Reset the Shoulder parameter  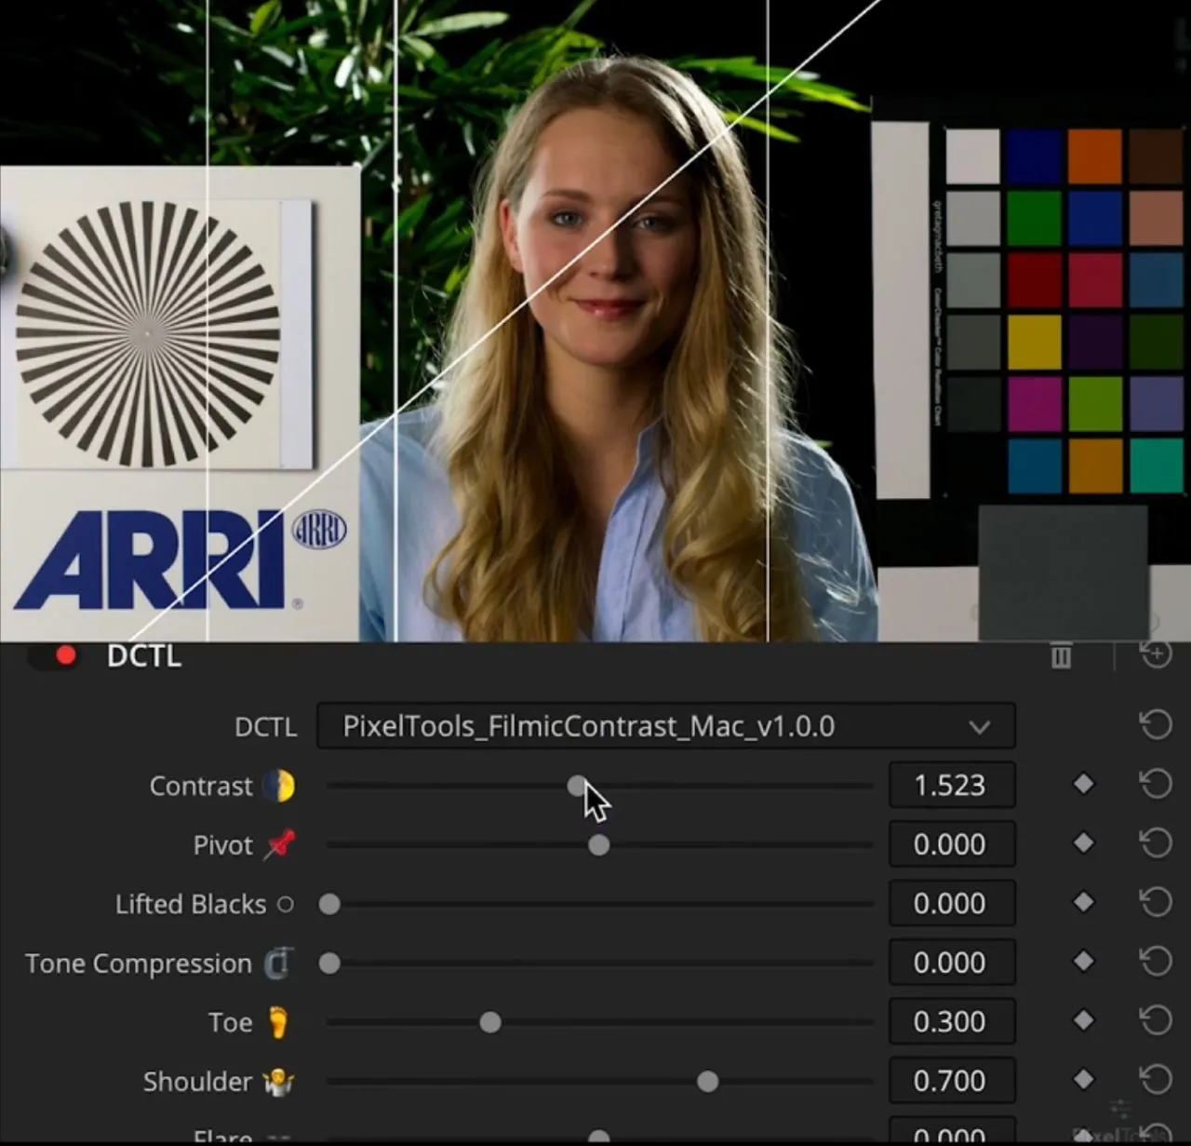coord(1156,1080)
